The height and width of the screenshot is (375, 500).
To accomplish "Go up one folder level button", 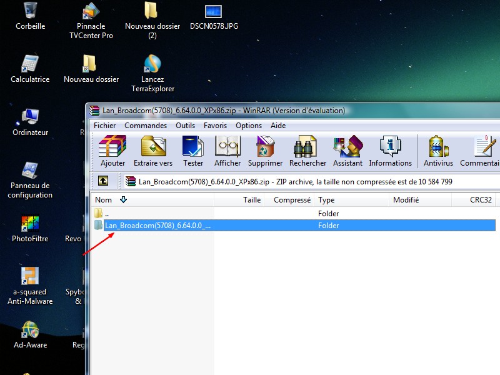I will [x=103, y=181].
